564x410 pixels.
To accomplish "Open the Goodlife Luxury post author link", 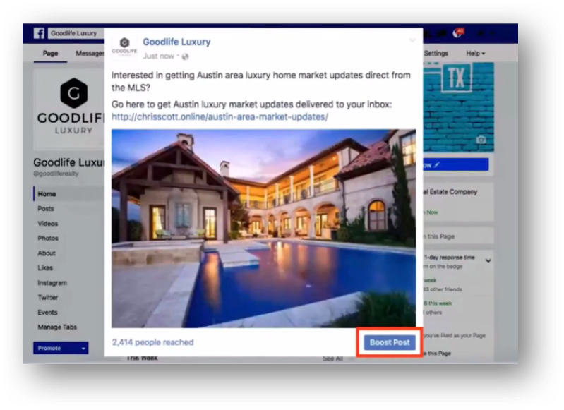I will coord(176,42).
